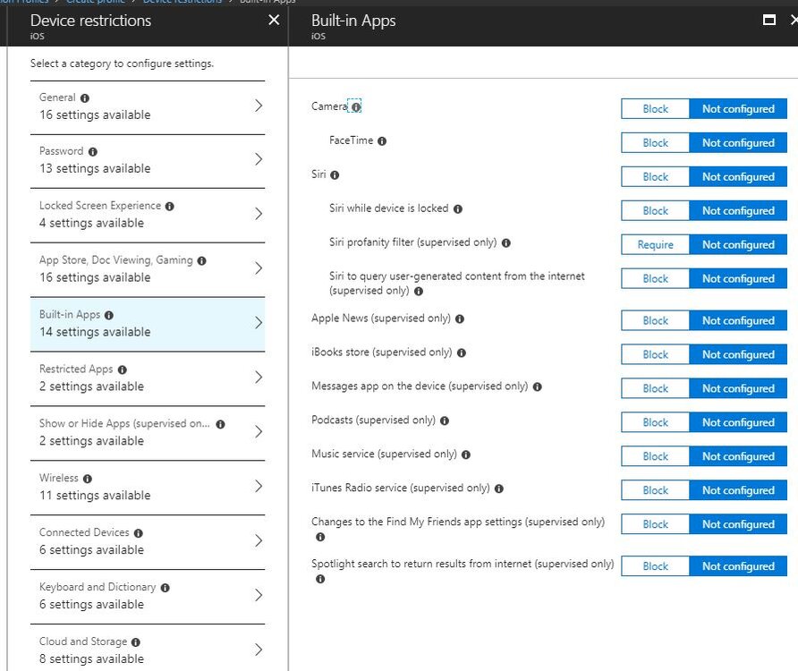Click info icon for Keyboard and Dictionary
The width and height of the screenshot is (798, 671).
tap(165, 588)
